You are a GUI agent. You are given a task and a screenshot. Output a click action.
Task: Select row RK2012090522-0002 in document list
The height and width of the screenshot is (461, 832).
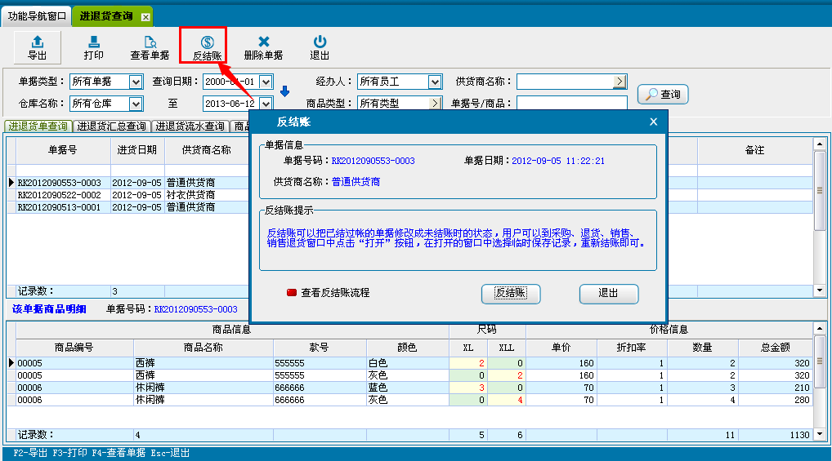pyautogui.click(x=59, y=195)
